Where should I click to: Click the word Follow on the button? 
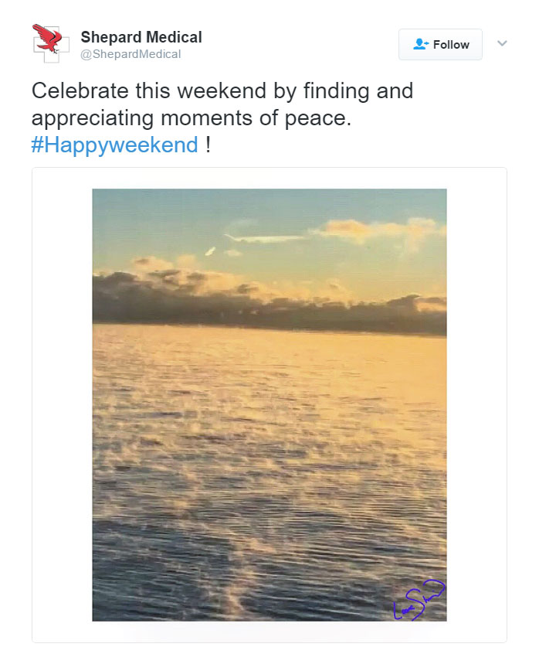click(x=451, y=45)
